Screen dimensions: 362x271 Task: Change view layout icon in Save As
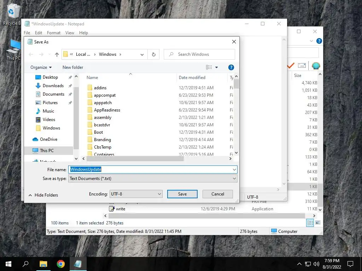click(x=209, y=67)
